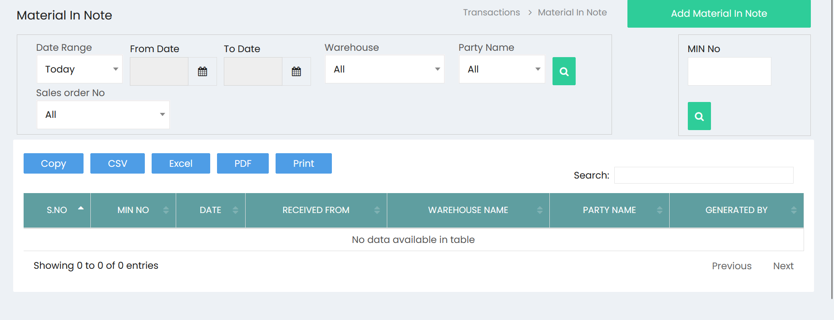Screen dimensions: 834x320
Task: Open Transactions breadcrumb link
Action: [x=492, y=13]
